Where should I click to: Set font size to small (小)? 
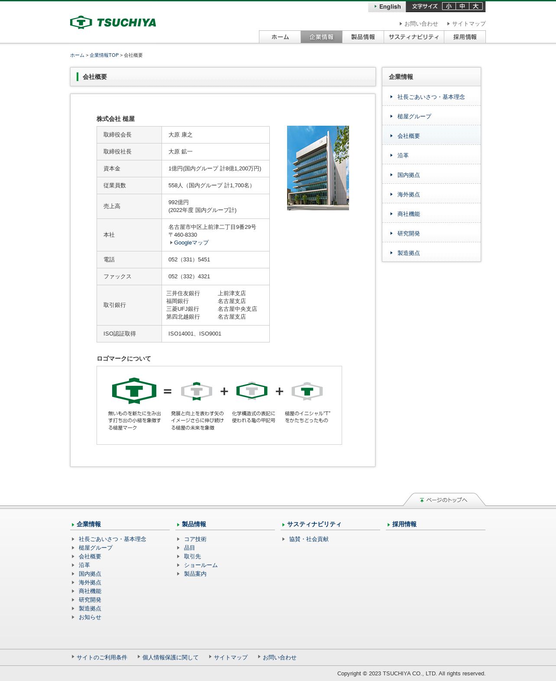(449, 6)
